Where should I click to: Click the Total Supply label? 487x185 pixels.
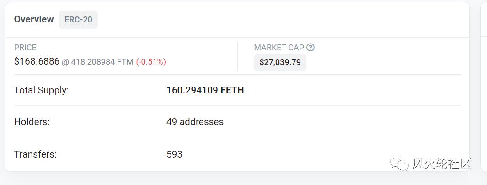41,90
